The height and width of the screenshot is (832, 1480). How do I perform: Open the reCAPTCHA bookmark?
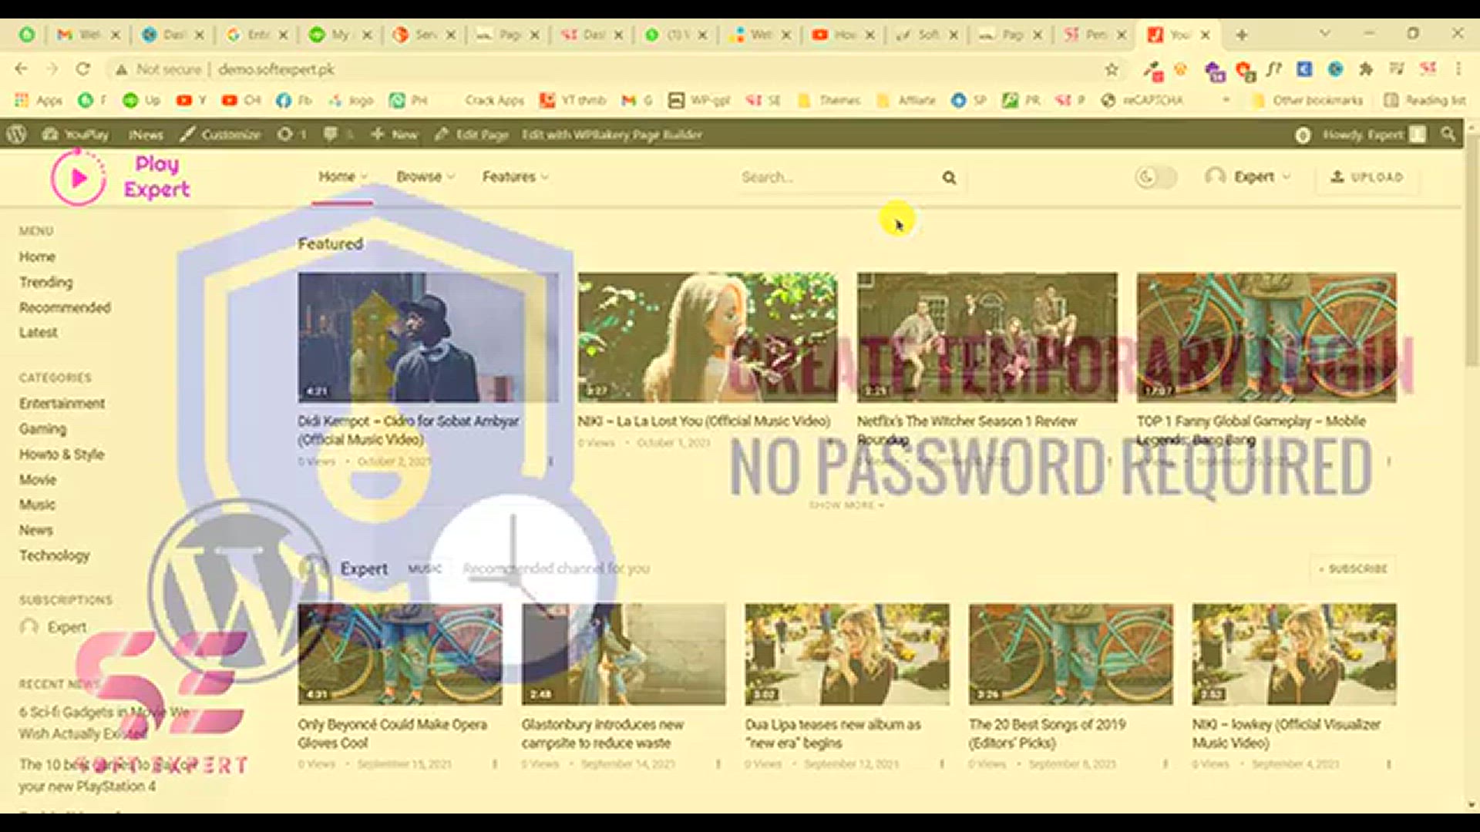point(1142,100)
